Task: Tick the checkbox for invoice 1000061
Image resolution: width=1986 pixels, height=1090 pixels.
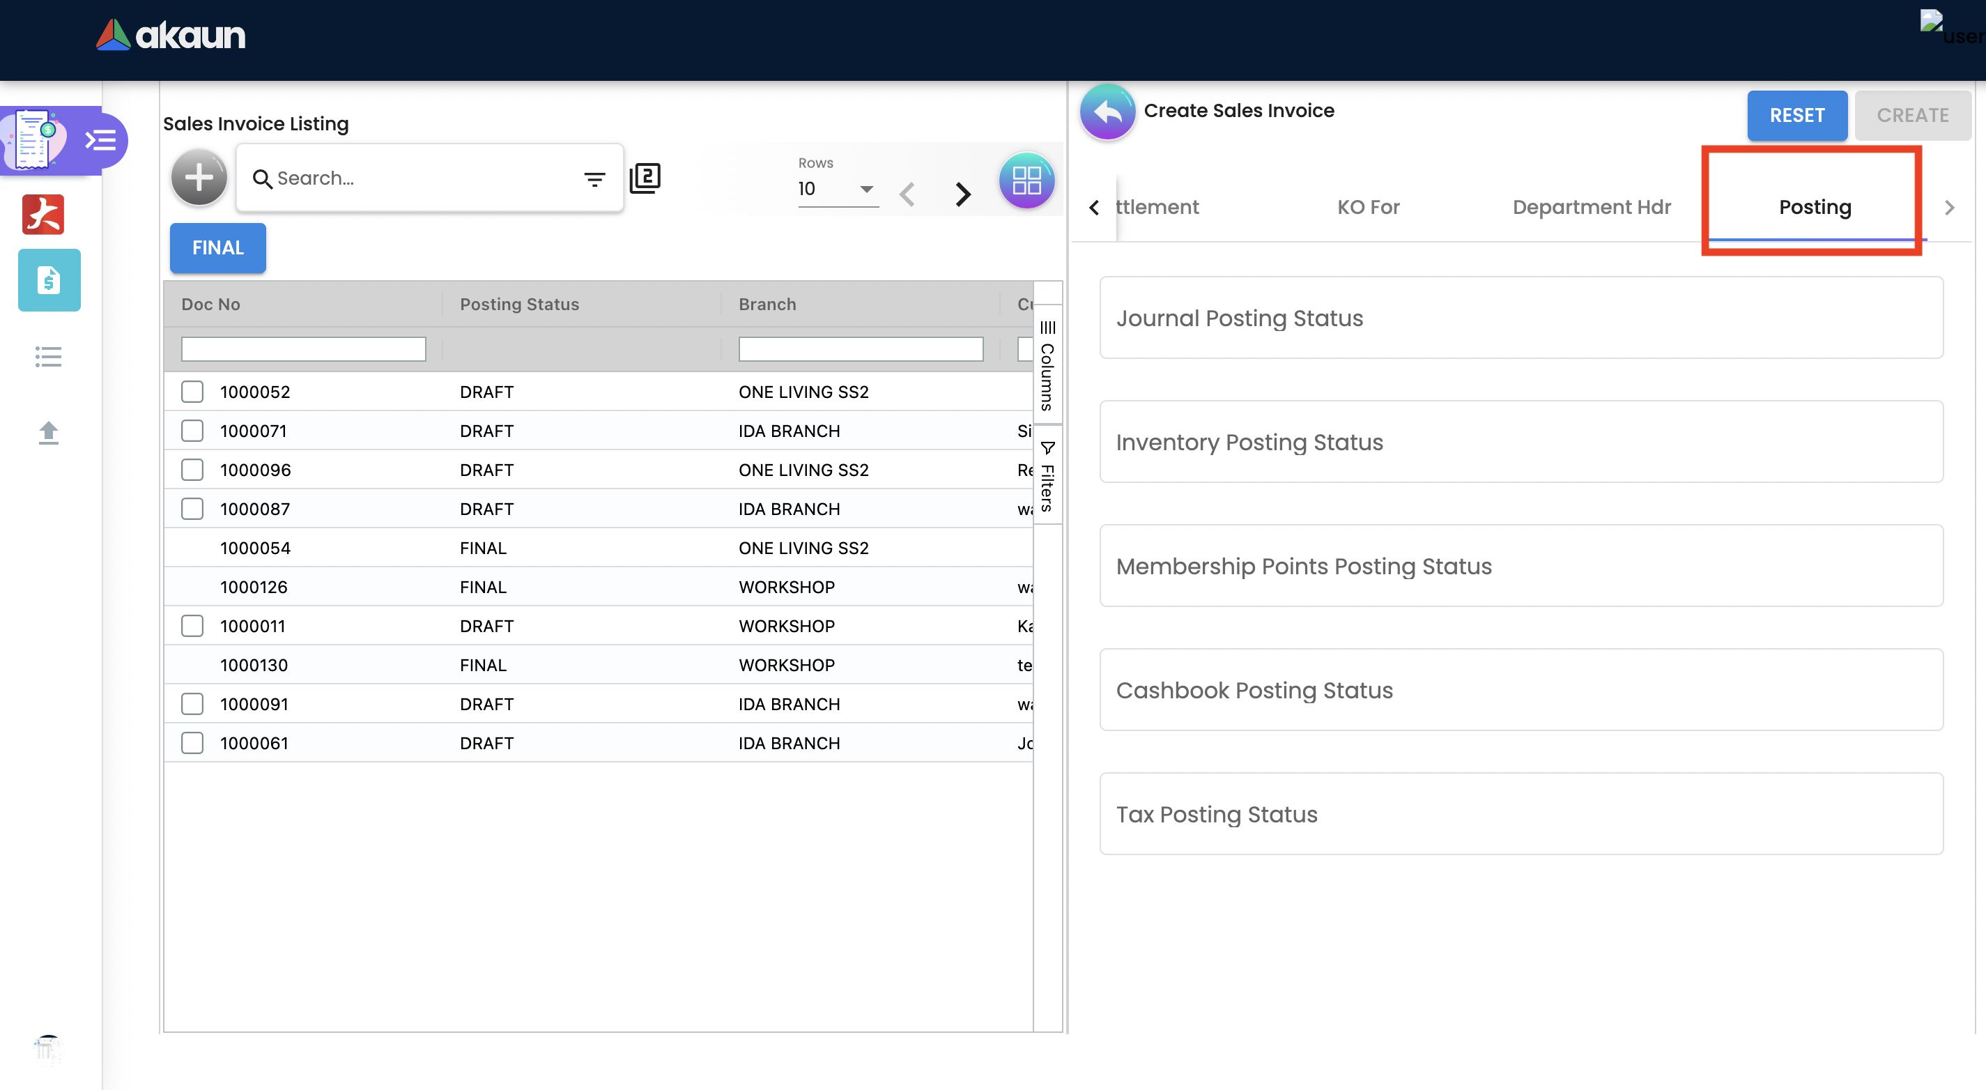Action: 192,743
